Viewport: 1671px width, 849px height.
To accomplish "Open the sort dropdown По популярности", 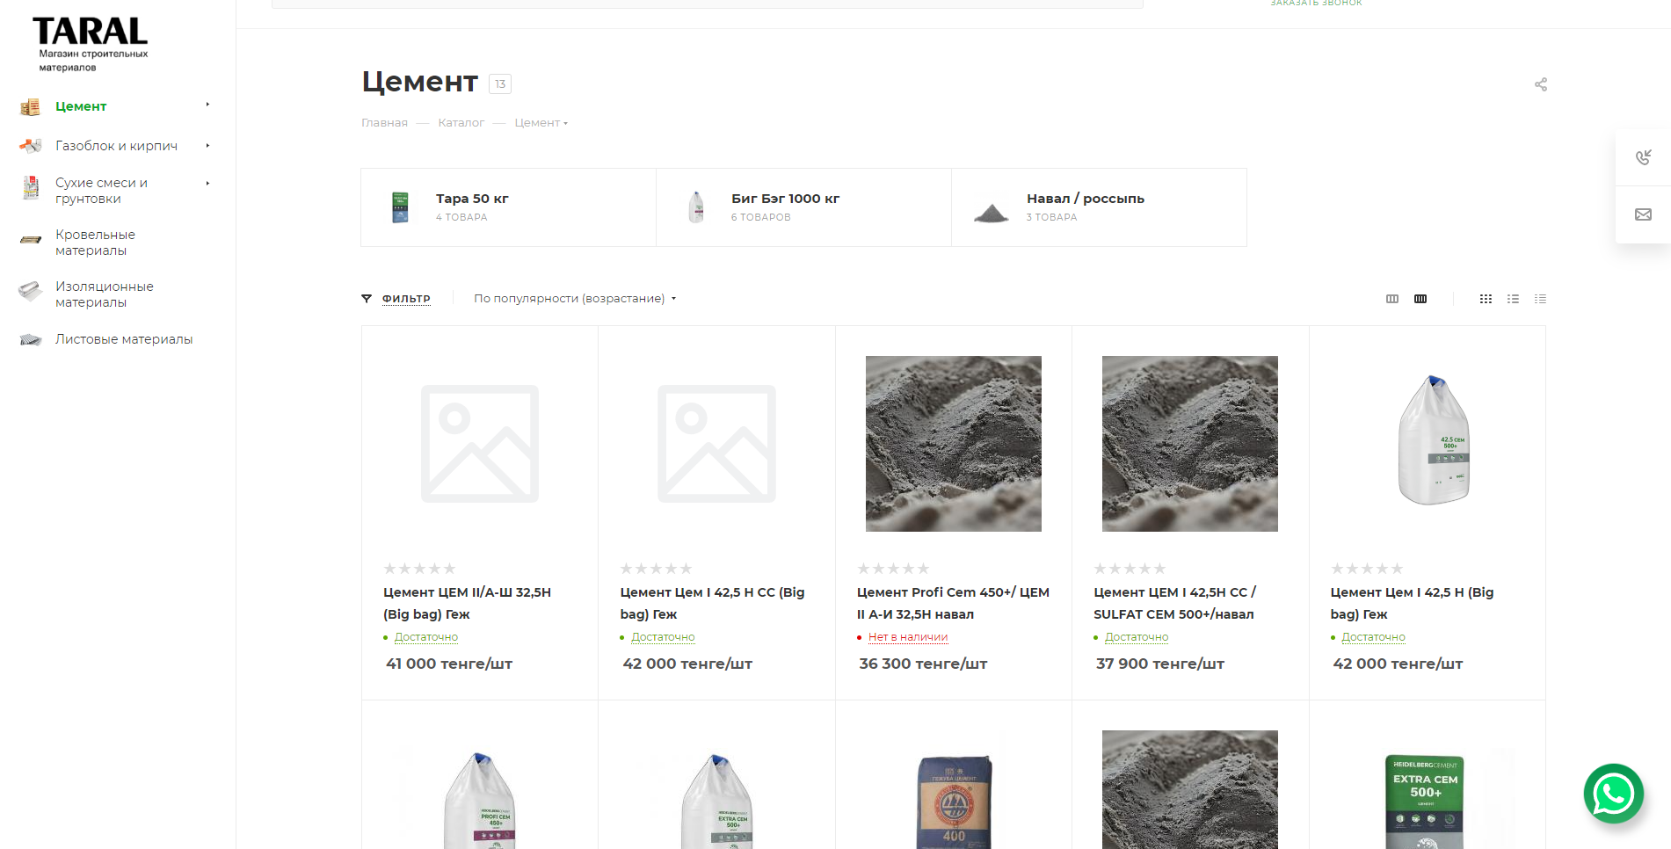I will (575, 299).
